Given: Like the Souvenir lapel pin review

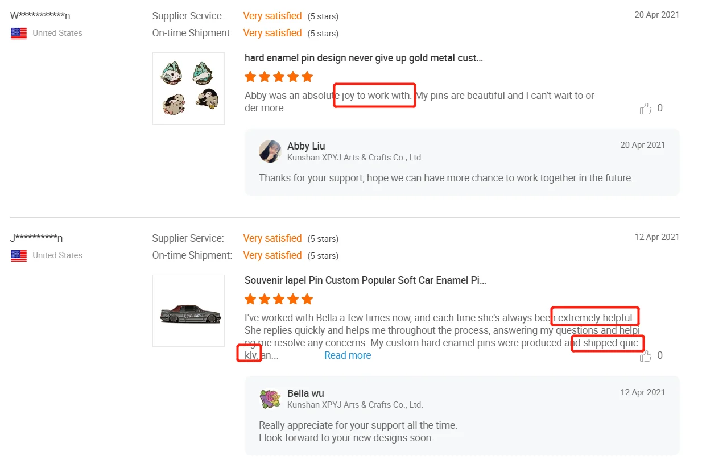Looking at the screenshot, I should (645, 356).
